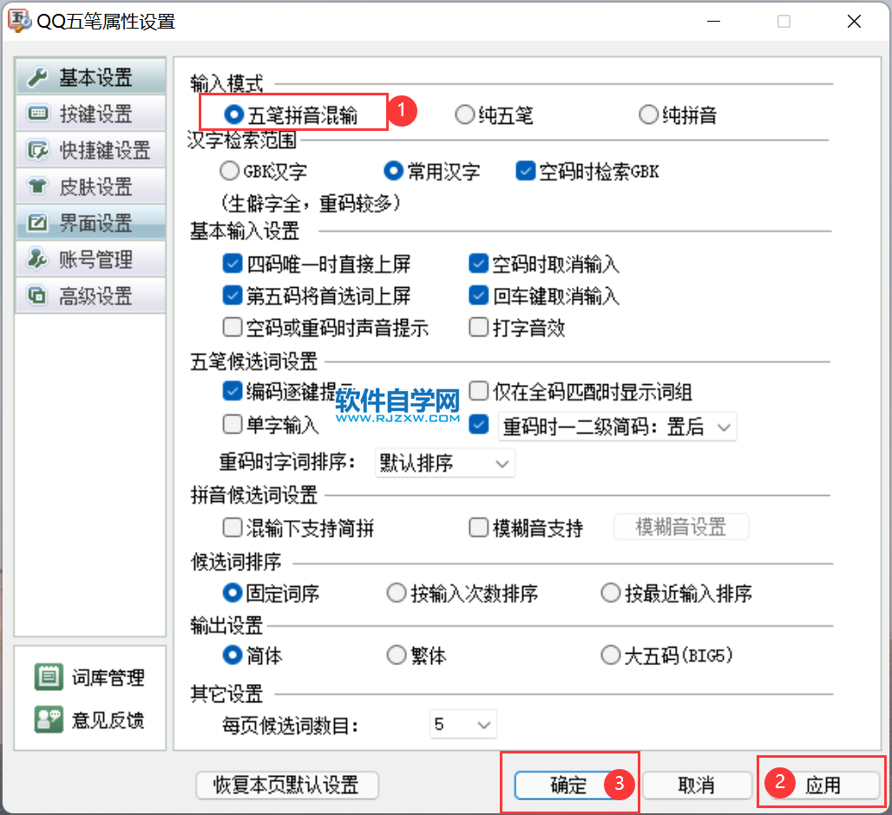
Task: Toggle 四码唯一时直接上屏 checkbox
Action: click(232, 264)
